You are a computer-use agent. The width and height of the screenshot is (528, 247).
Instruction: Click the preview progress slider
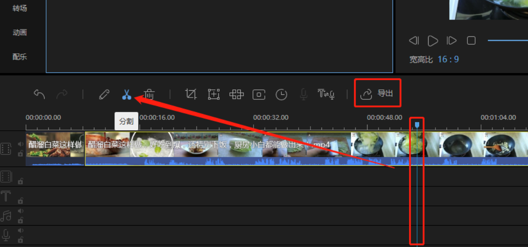click(x=508, y=41)
